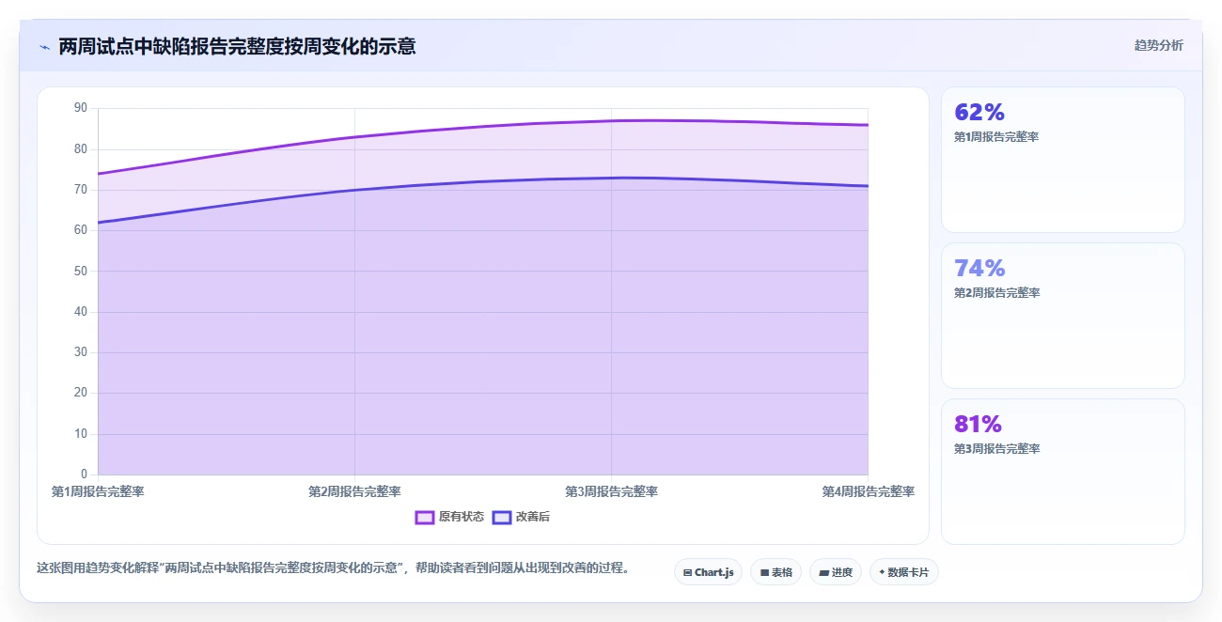Open the 趋势分析 label in header

click(1159, 45)
